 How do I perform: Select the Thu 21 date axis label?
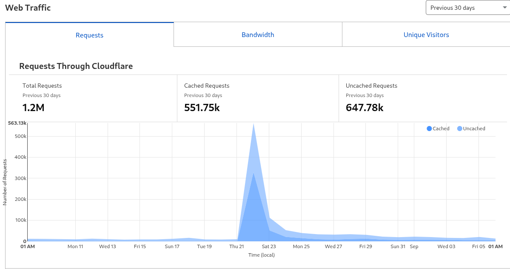point(236,246)
